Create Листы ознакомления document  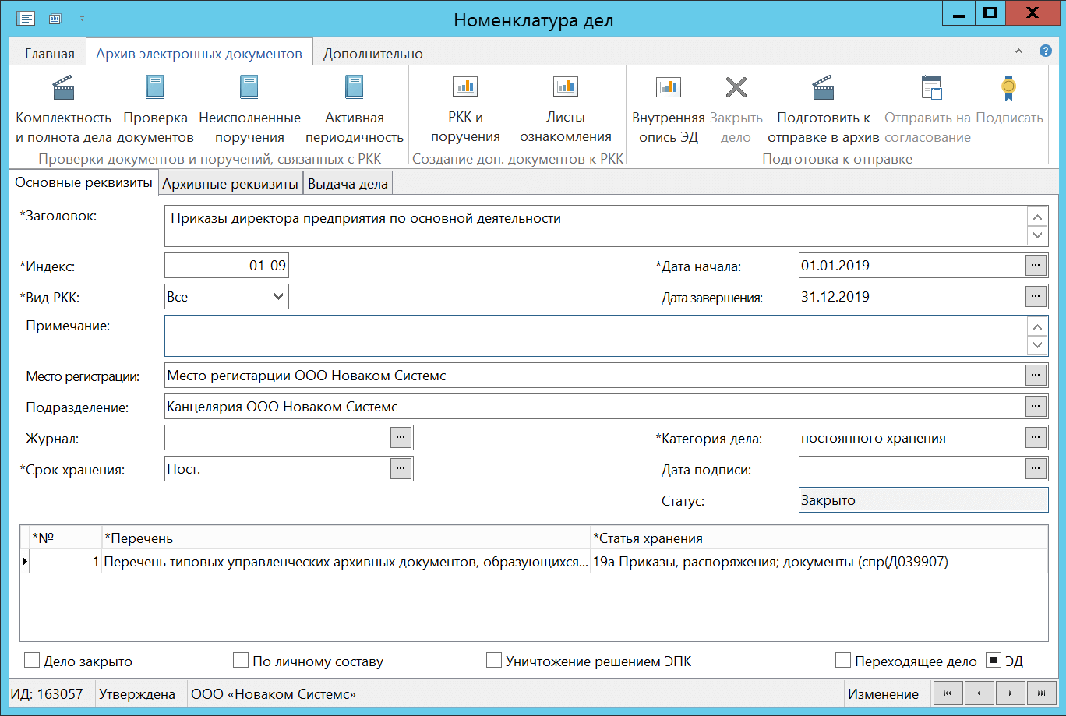pos(566,110)
